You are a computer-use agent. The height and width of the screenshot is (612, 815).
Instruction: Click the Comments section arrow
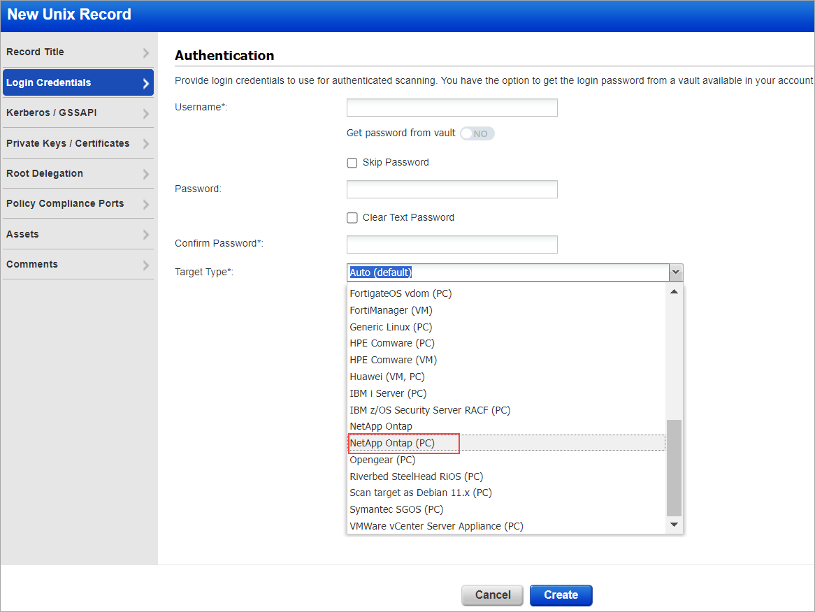[x=145, y=264]
